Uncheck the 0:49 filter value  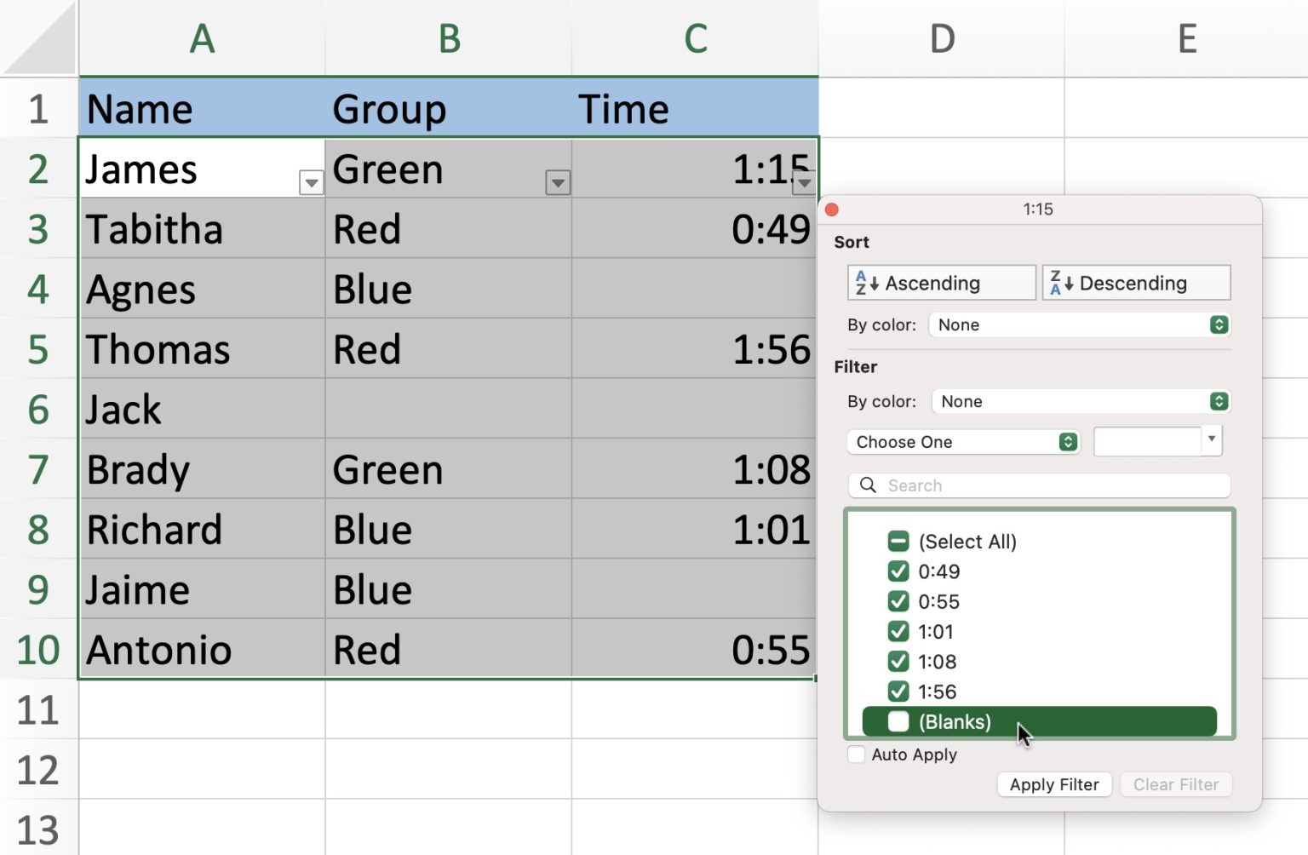tap(898, 571)
